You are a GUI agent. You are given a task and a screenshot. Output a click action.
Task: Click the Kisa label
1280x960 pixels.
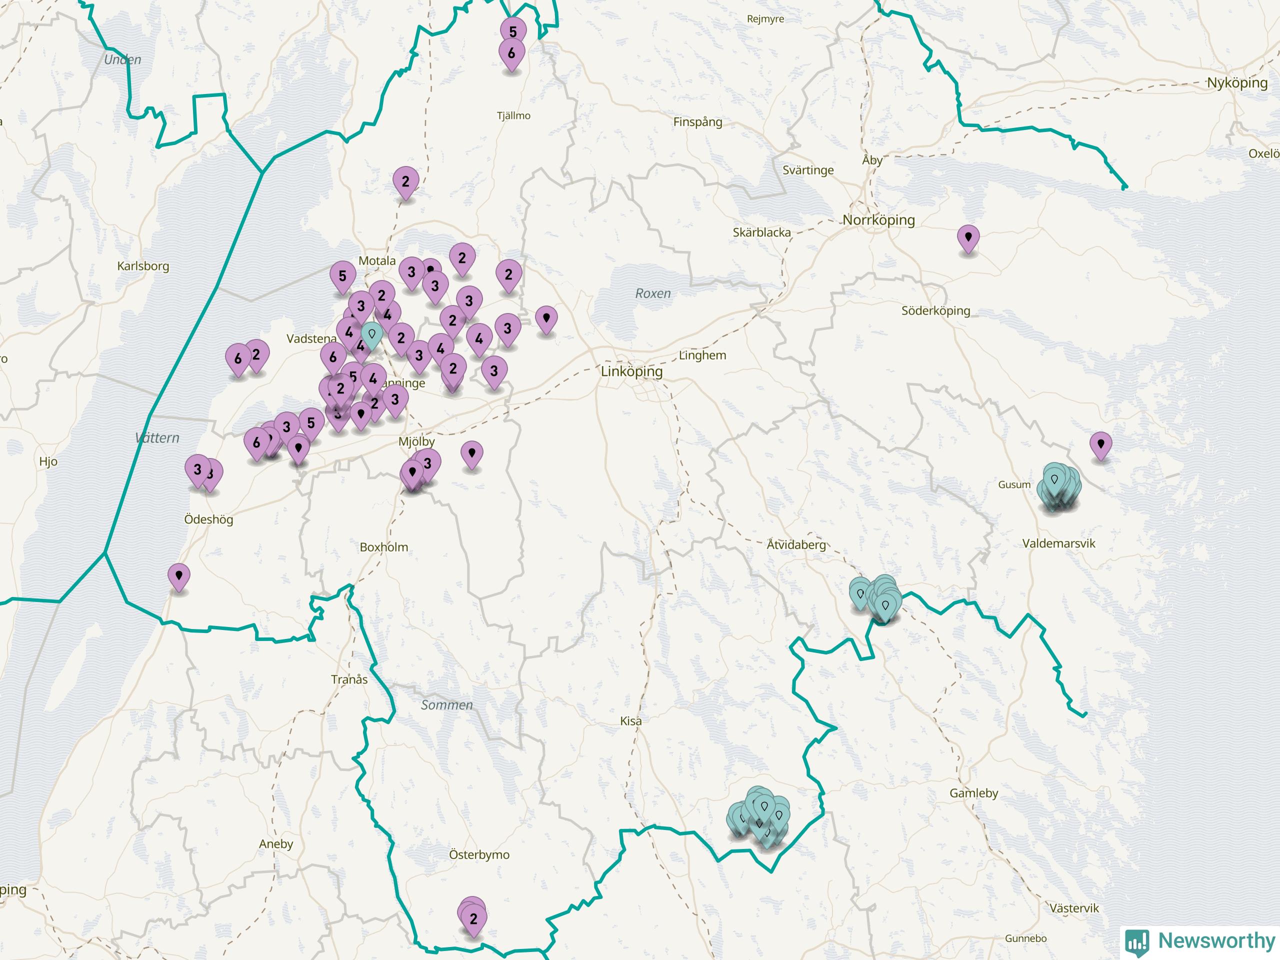(630, 721)
